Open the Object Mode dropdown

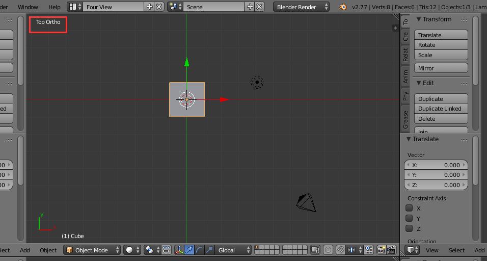(92, 250)
